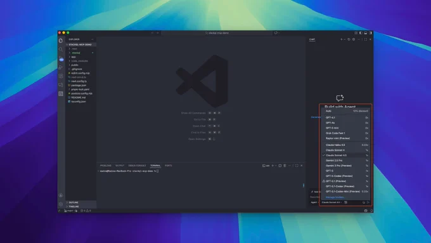
Task: Maximize the terminal panel size
Action: pyautogui.click(x=297, y=166)
